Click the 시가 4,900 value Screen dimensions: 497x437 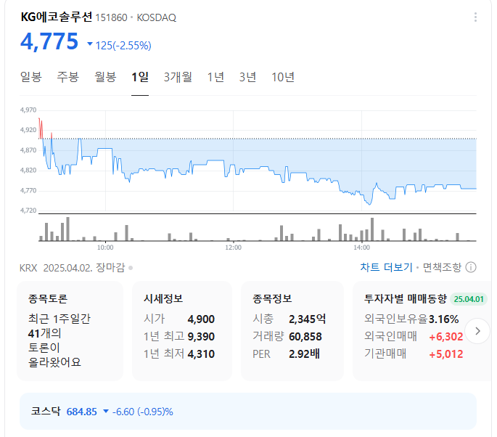click(x=201, y=319)
